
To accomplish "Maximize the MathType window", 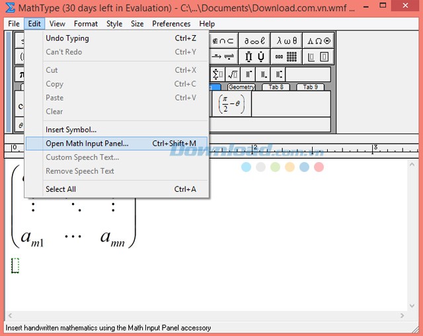I will [x=383, y=5].
